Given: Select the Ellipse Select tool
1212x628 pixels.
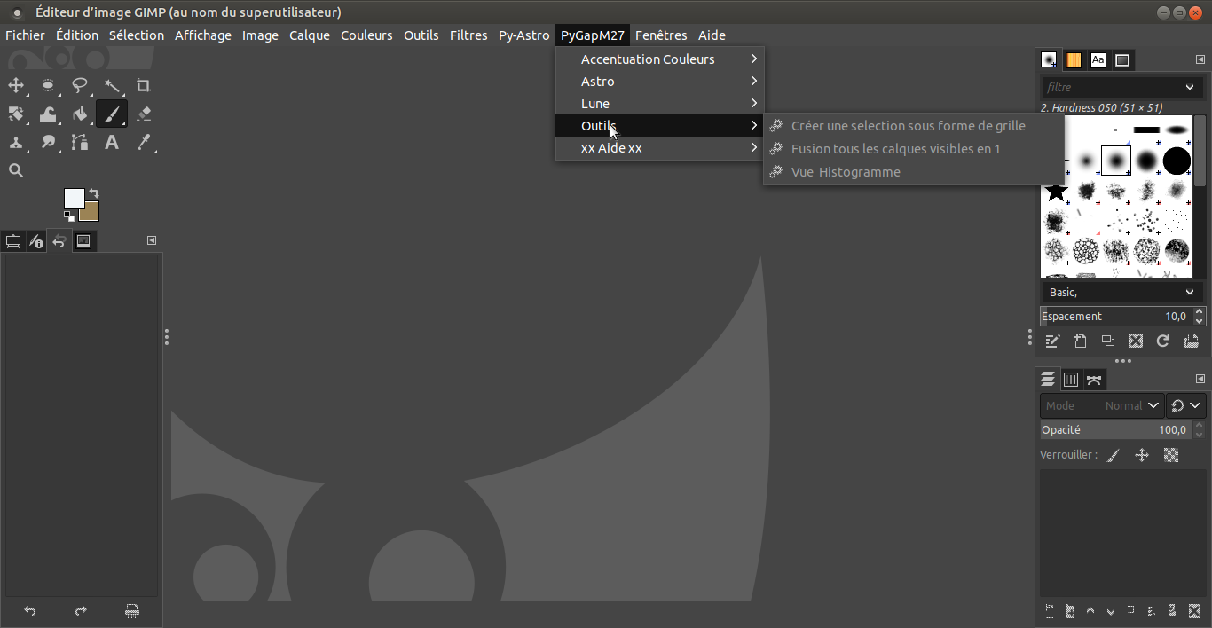Looking at the screenshot, I should pyautogui.click(x=48, y=86).
